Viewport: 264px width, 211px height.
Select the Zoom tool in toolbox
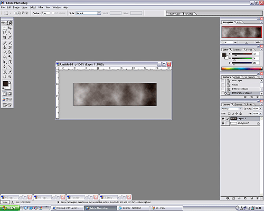tap(10, 76)
